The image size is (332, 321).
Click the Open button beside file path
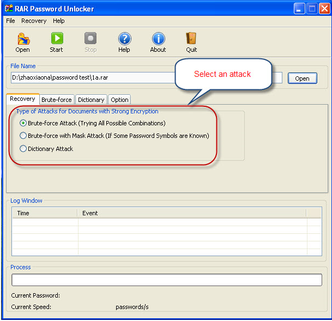coord(302,78)
